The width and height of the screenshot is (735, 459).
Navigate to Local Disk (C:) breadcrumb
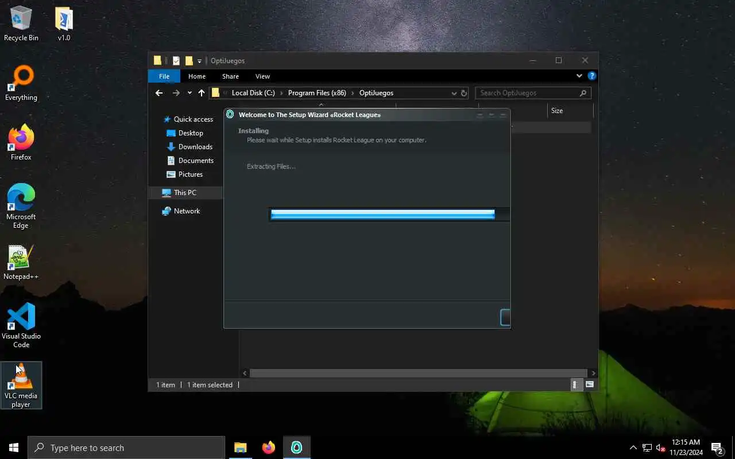[253, 93]
